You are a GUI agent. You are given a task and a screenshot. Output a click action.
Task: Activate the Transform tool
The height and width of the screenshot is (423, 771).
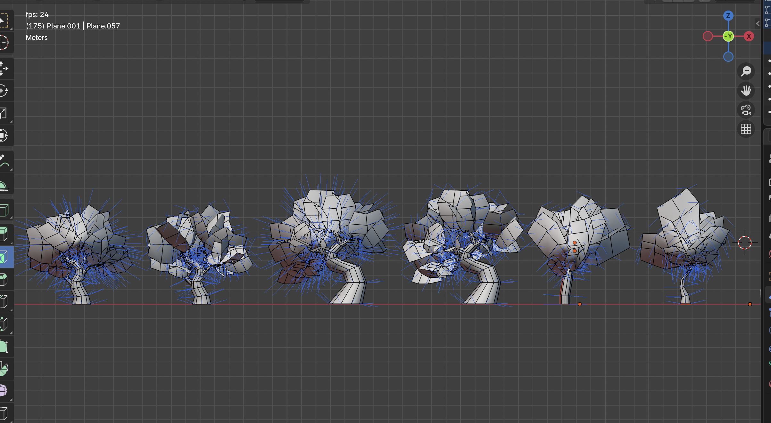[x=4, y=135]
